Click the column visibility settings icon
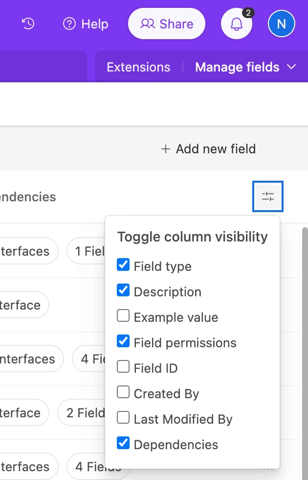The image size is (308, 480). pos(268,197)
